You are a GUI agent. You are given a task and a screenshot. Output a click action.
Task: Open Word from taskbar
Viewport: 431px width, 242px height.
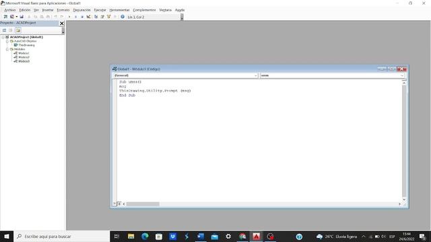tap(201, 236)
